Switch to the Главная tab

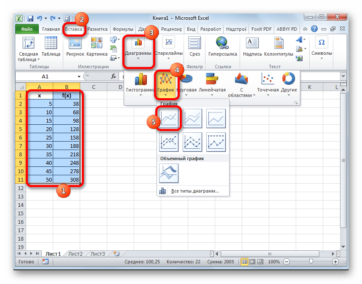tap(51, 29)
